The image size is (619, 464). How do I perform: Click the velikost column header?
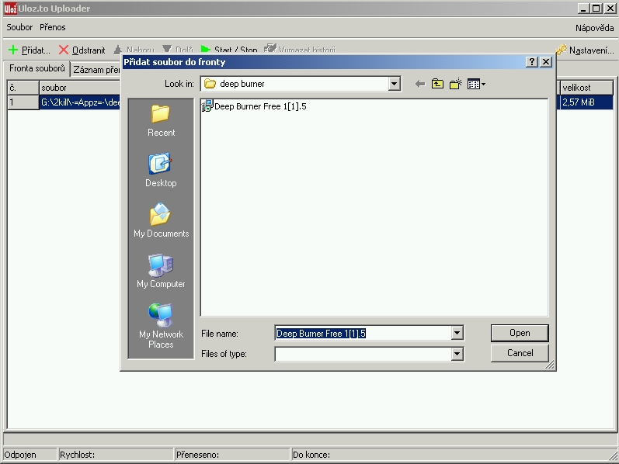(x=586, y=88)
